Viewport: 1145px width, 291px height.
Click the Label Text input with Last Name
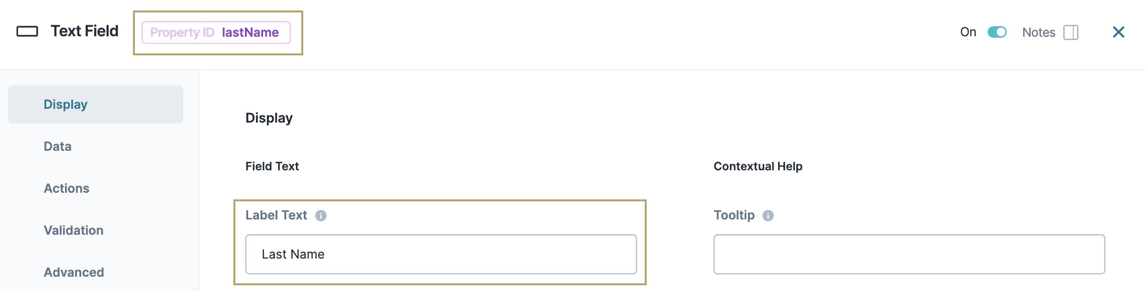coord(441,254)
